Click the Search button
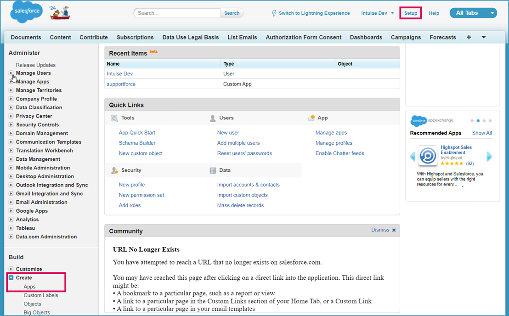This screenshot has height=316, width=509. (232, 13)
